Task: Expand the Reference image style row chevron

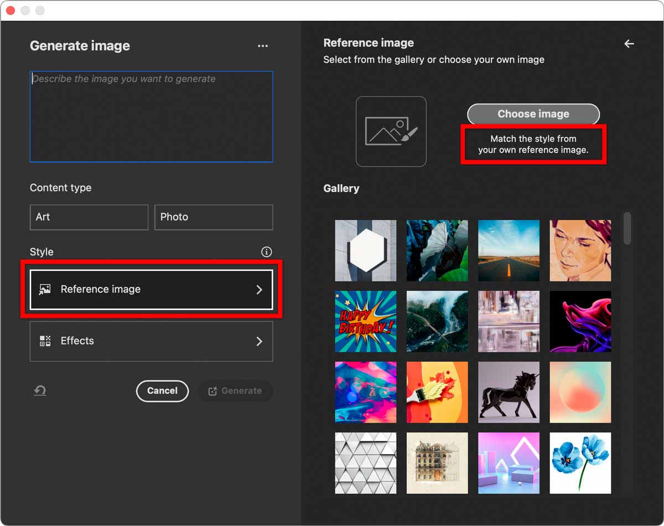Action: coord(259,289)
